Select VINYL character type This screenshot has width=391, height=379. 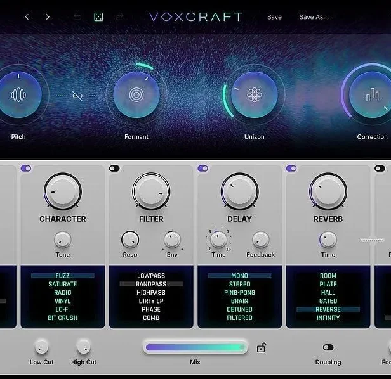pos(63,301)
